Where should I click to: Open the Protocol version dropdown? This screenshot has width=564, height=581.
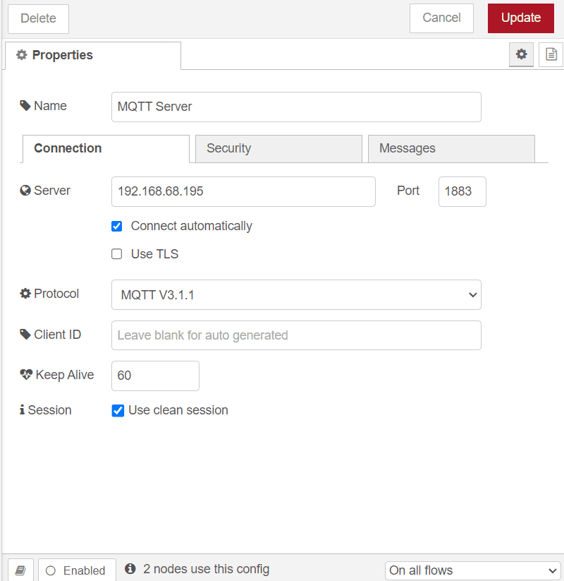[296, 294]
